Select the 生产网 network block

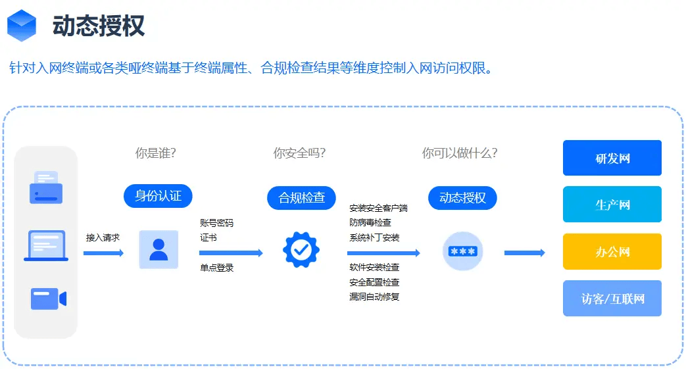coord(612,205)
